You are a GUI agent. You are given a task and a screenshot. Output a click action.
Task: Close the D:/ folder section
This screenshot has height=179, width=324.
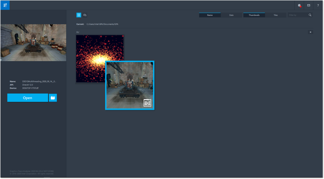click(311, 32)
